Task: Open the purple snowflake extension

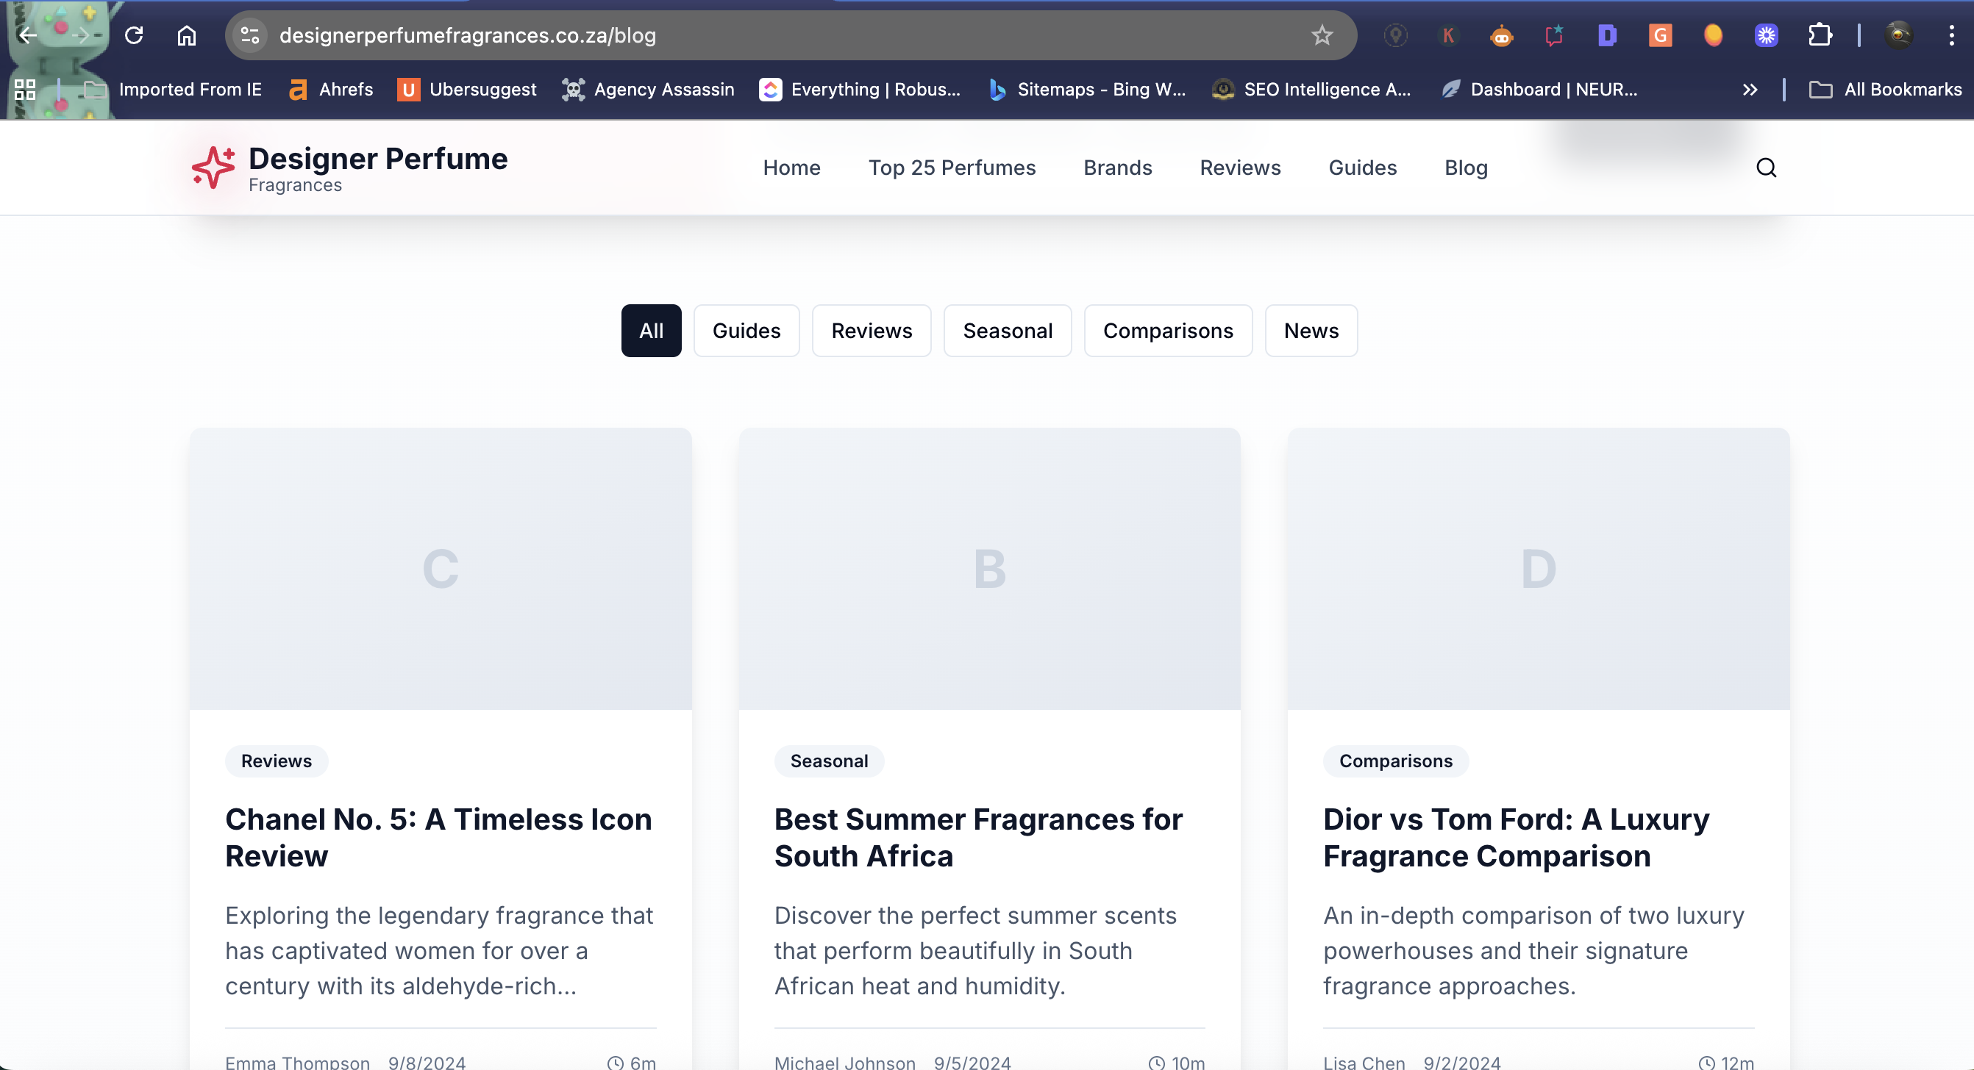Action: coord(1767,35)
